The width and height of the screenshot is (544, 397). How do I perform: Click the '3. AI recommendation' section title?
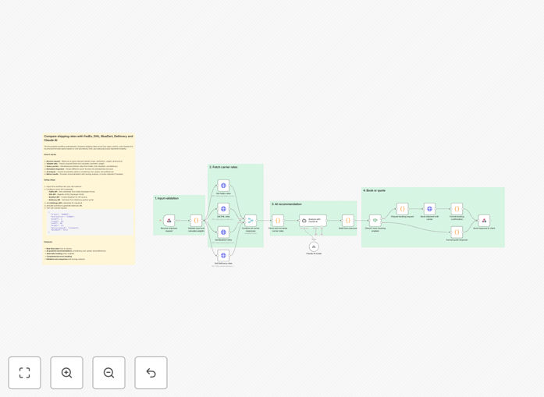[x=286, y=204]
